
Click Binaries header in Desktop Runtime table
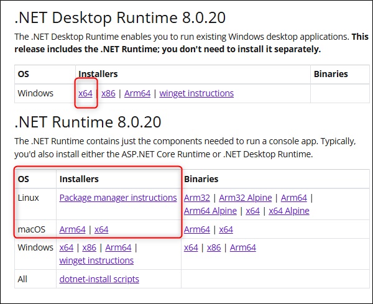[331, 74]
